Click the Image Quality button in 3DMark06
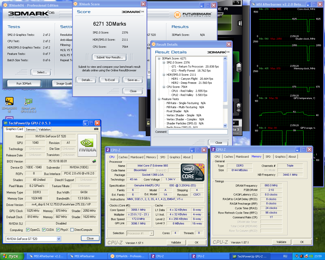325x260 pixels. 63,84
